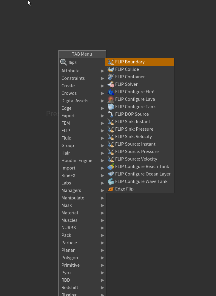Expand the Fluid submenu arrow
The width and height of the screenshot is (216, 296).
point(102,138)
